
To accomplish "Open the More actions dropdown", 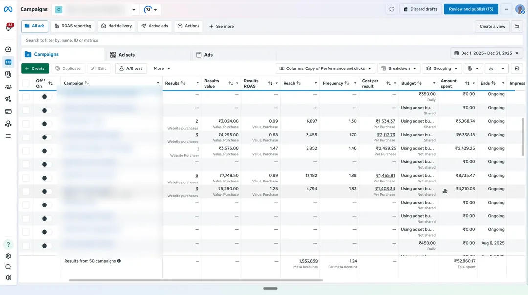I will (x=162, y=68).
